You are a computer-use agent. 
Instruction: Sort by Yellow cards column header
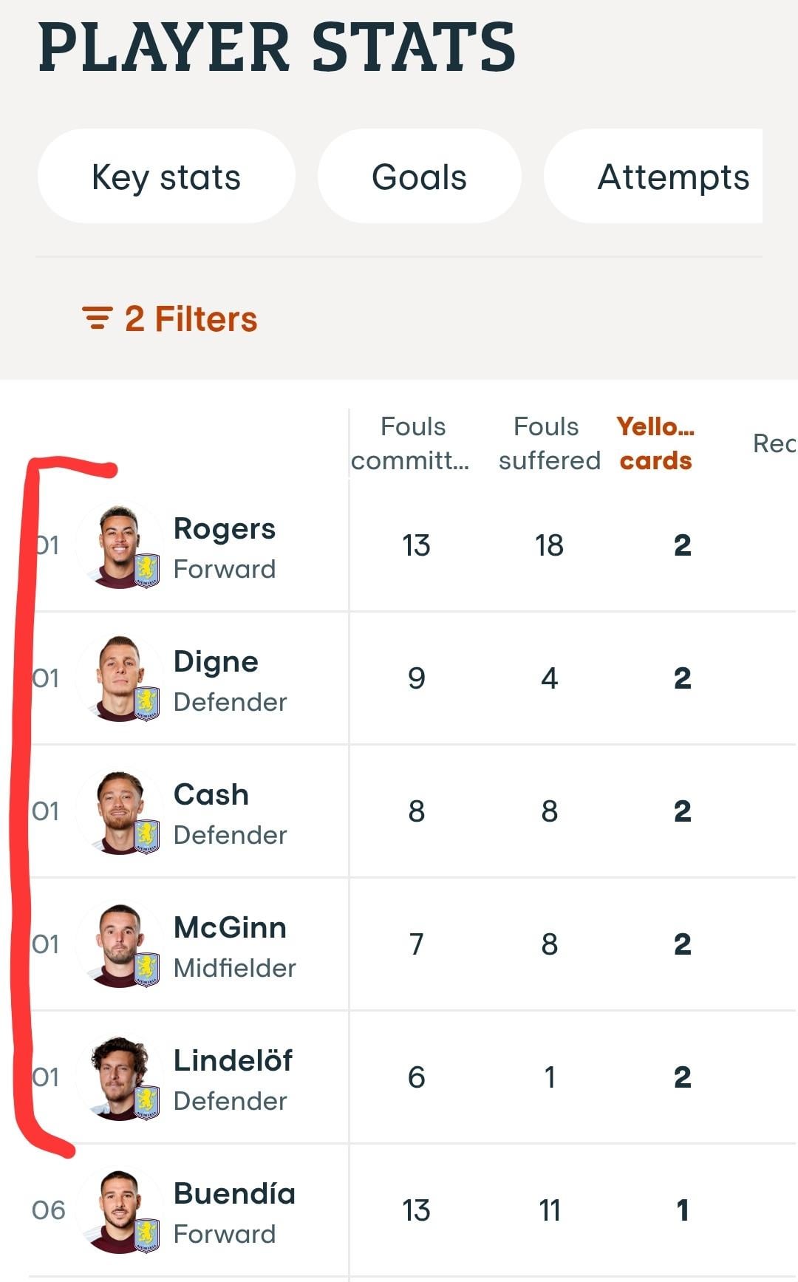655,443
